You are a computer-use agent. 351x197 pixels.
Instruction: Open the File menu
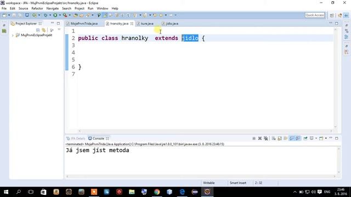pos(4,9)
